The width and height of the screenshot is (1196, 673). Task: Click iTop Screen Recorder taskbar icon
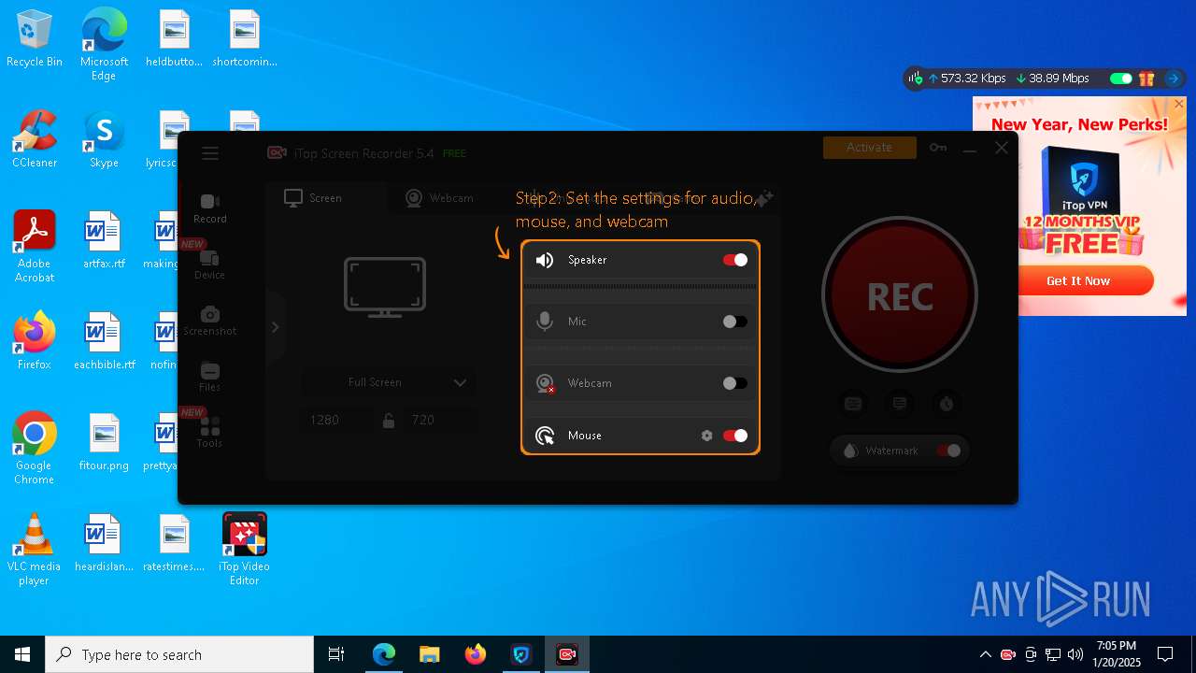click(x=567, y=654)
